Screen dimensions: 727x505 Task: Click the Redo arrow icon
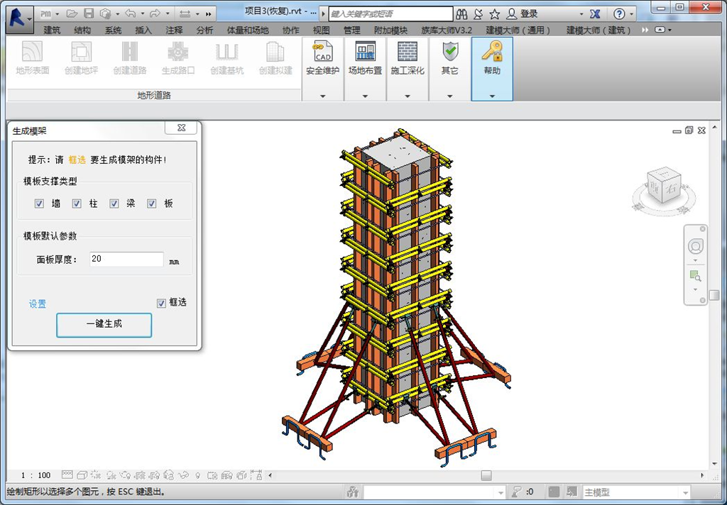pos(155,14)
